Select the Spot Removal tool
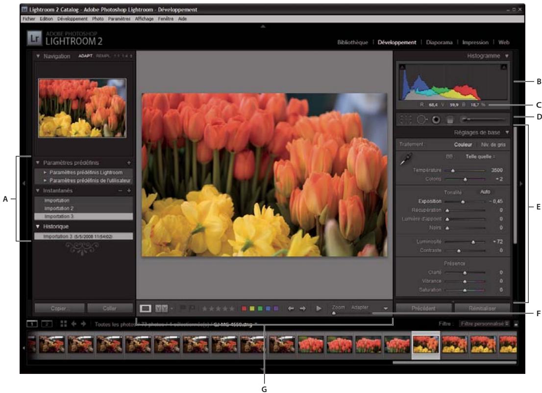The image size is (542, 393). 420,119
